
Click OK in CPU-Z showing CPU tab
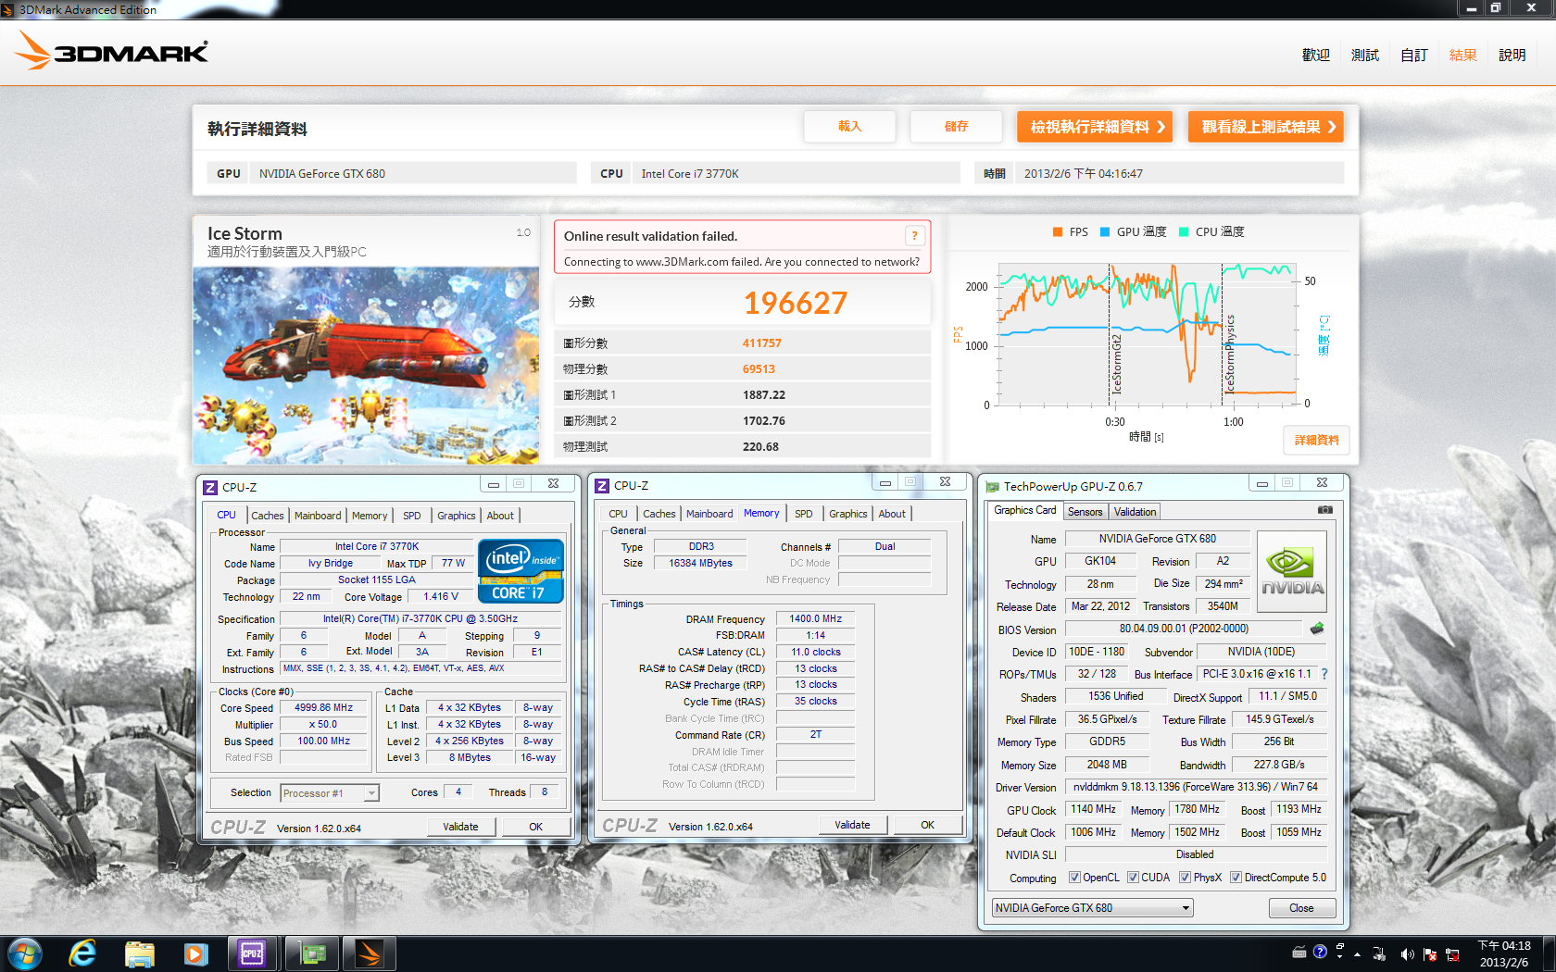coord(536,827)
